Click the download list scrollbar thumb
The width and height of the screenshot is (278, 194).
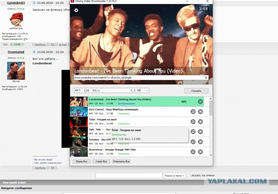tap(211, 108)
